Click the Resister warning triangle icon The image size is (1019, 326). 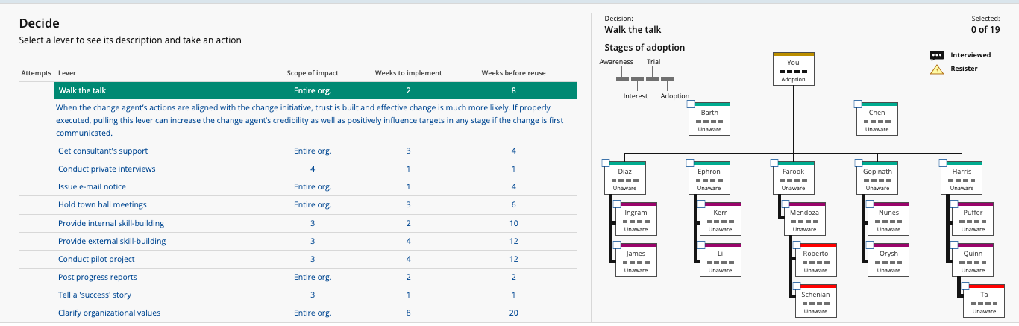click(x=937, y=69)
